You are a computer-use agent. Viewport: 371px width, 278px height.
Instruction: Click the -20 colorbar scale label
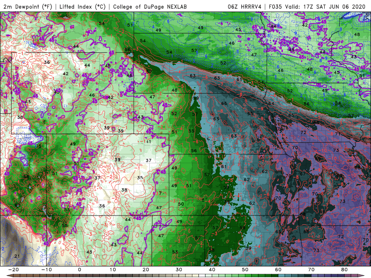(x=13, y=270)
